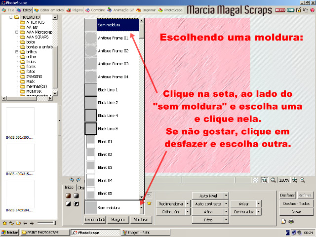Zoom in with the plus magnifier
The image size is (316, 237).
[x=295, y=180]
